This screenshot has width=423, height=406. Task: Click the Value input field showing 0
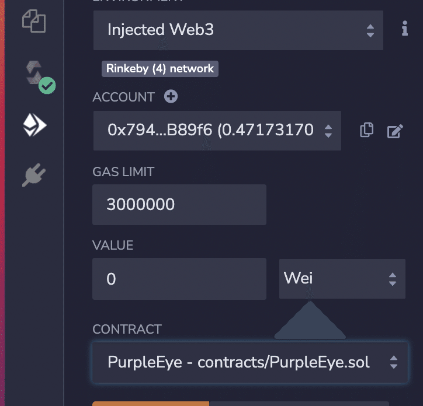[x=179, y=279]
